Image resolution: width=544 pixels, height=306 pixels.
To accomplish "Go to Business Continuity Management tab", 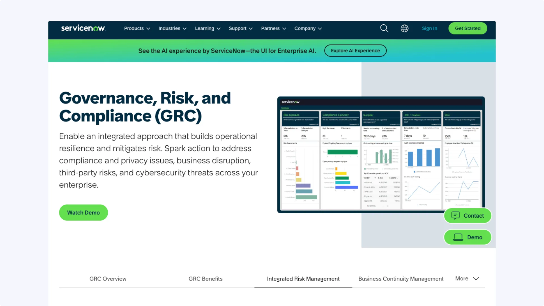I will tap(401, 279).
